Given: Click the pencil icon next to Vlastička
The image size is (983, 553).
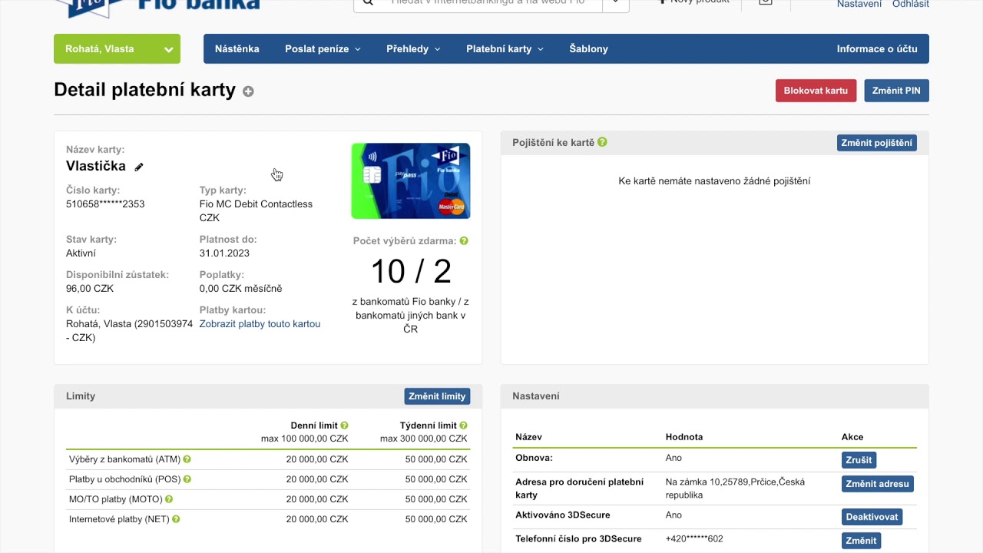Looking at the screenshot, I should point(139,167).
